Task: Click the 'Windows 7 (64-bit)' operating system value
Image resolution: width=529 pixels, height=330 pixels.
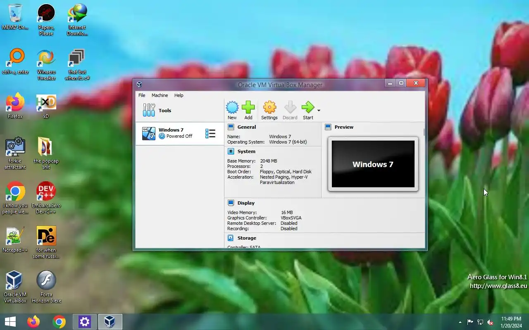Action: point(288,142)
